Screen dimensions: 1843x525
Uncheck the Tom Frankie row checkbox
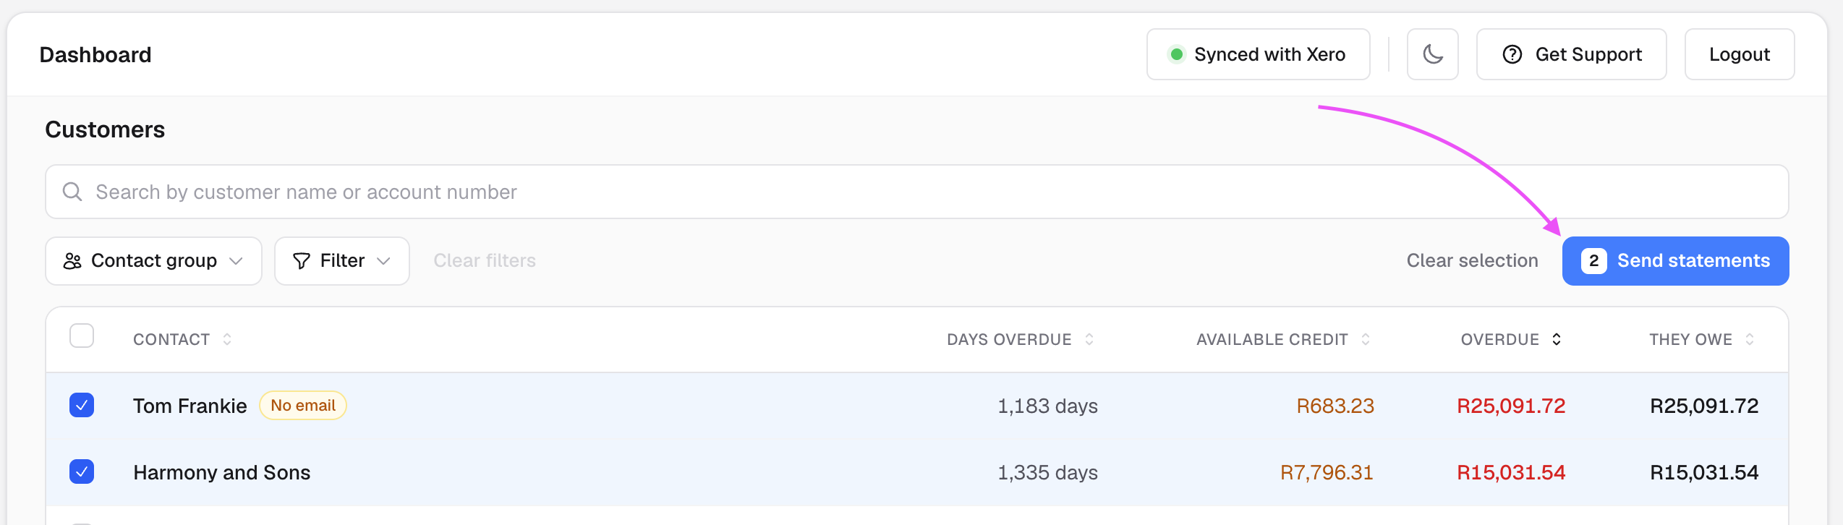coord(82,405)
